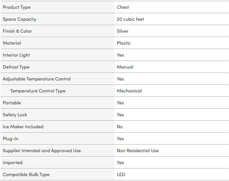This screenshot has width=229, height=181.
Task: Click the Interior Light label
Action: [x=16, y=55]
